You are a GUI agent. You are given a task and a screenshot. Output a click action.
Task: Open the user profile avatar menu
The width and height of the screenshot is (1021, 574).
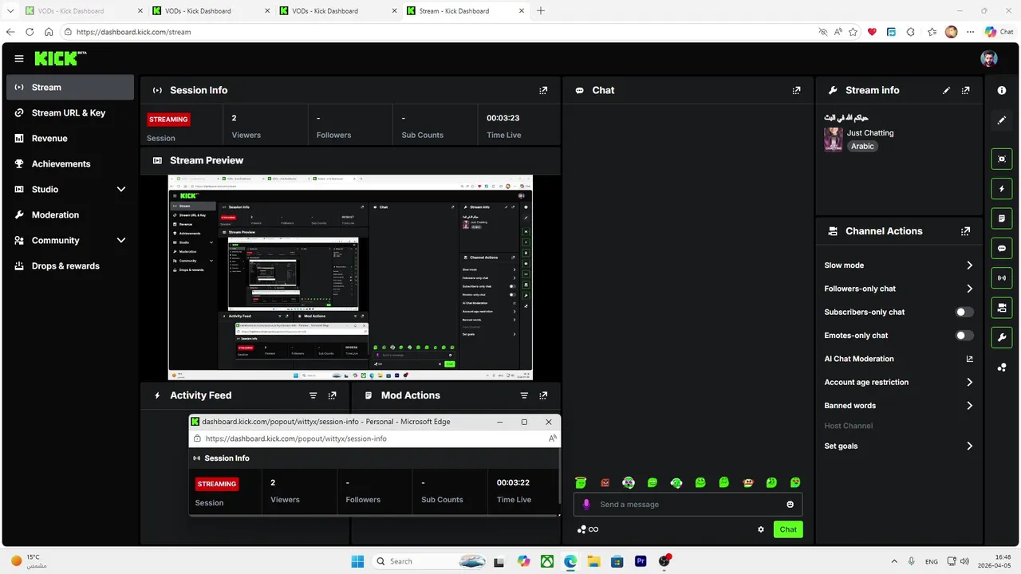(989, 59)
